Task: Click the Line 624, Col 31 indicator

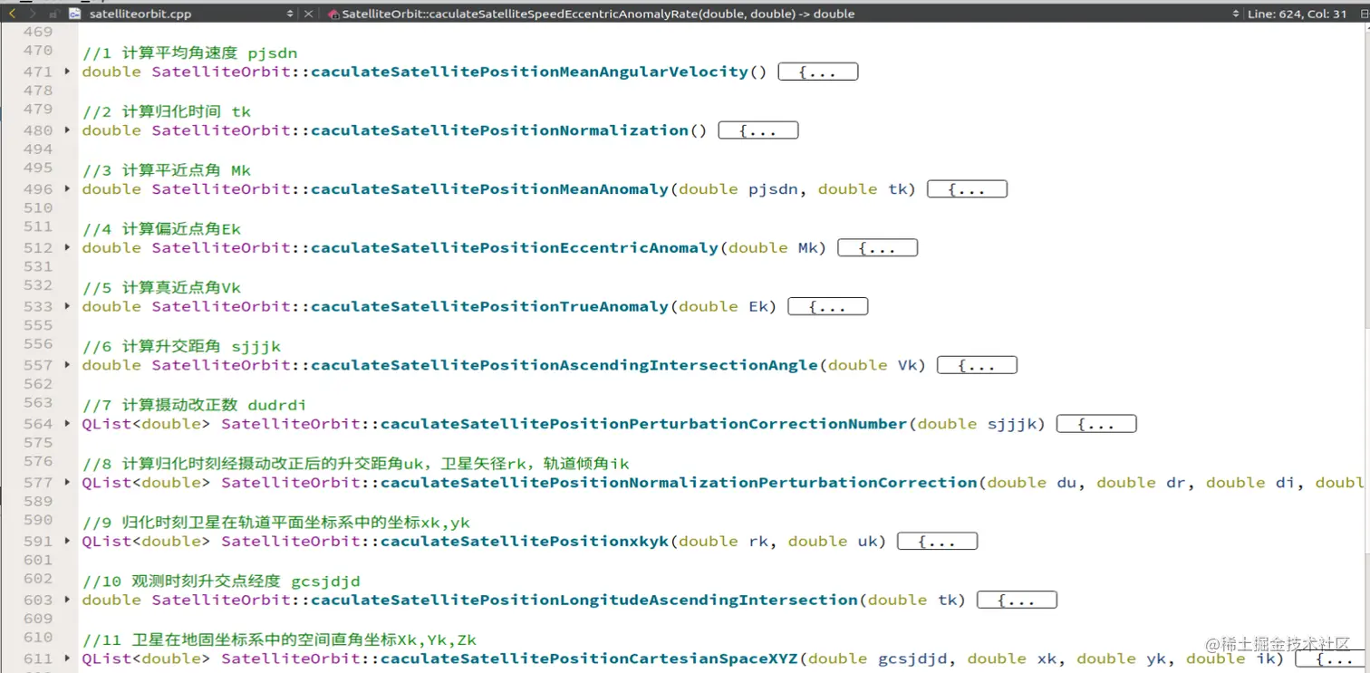Action: click(x=1298, y=14)
